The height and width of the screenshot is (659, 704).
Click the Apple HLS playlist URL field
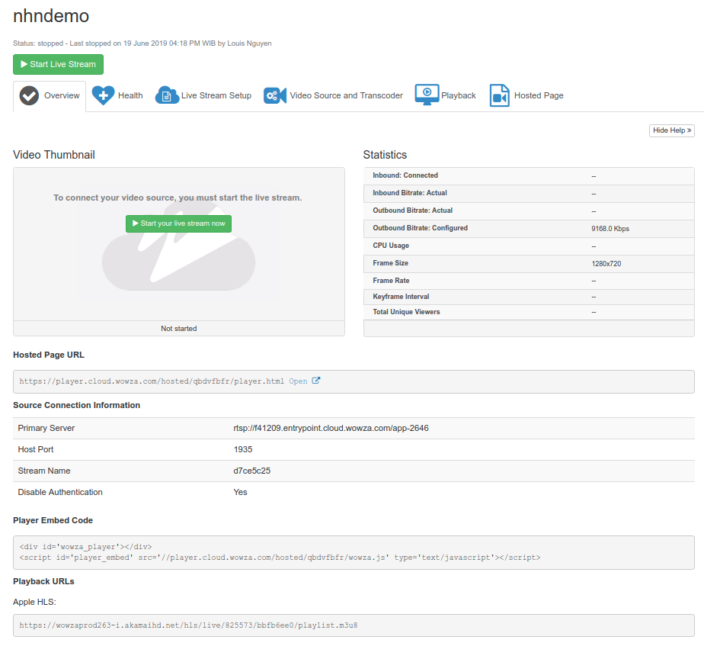pos(354,625)
